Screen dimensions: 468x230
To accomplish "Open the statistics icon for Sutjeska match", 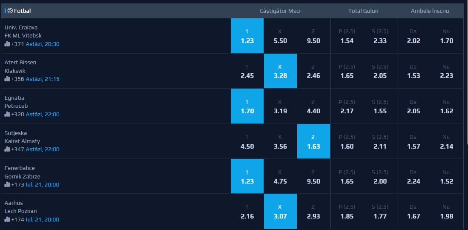I will [7, 149].
